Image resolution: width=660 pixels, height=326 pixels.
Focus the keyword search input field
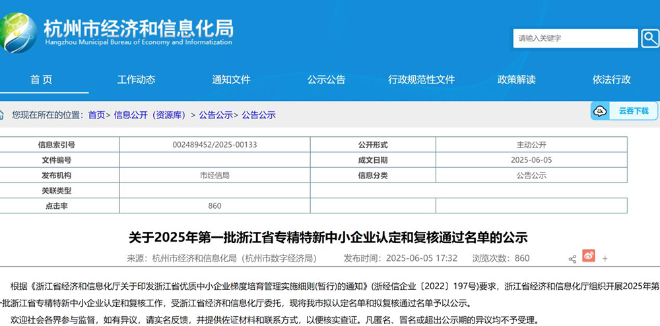(576, 38)
